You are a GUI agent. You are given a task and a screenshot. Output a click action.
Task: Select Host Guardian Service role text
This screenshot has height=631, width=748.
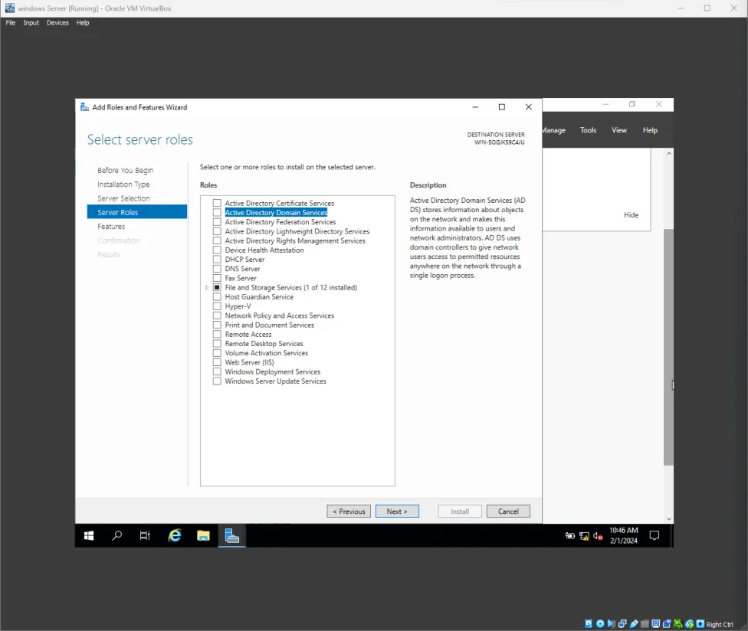tap(259, 297)
